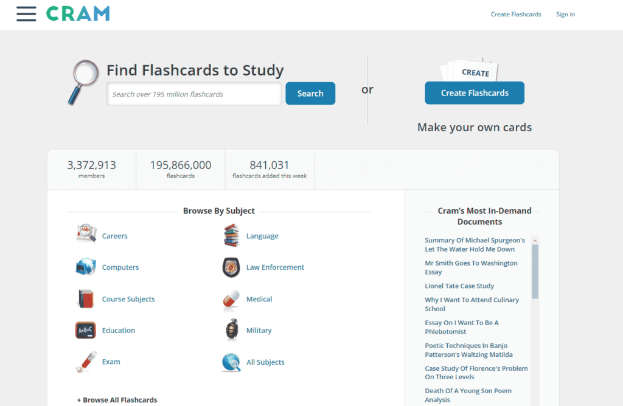The width and height of the screenshot is (623, 406).
Task: Open Lionel Tate Case Study link
Action: pos(459,286)
